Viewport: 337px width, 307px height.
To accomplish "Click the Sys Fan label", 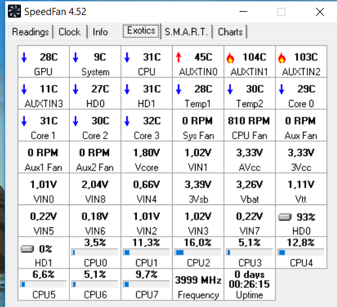I will (x=198, y=136).
